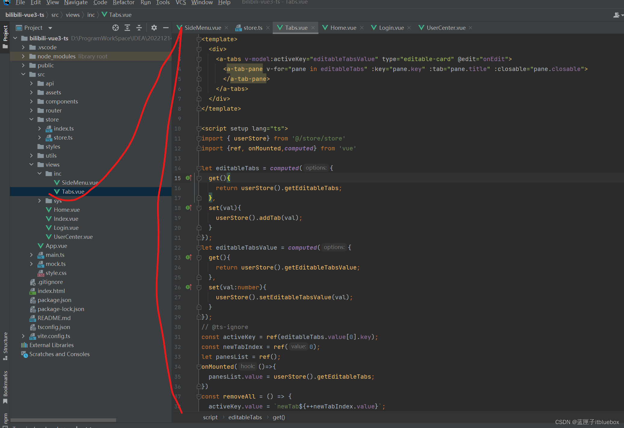Expand the components folder

pyautogui.click(x=32, y=101)
